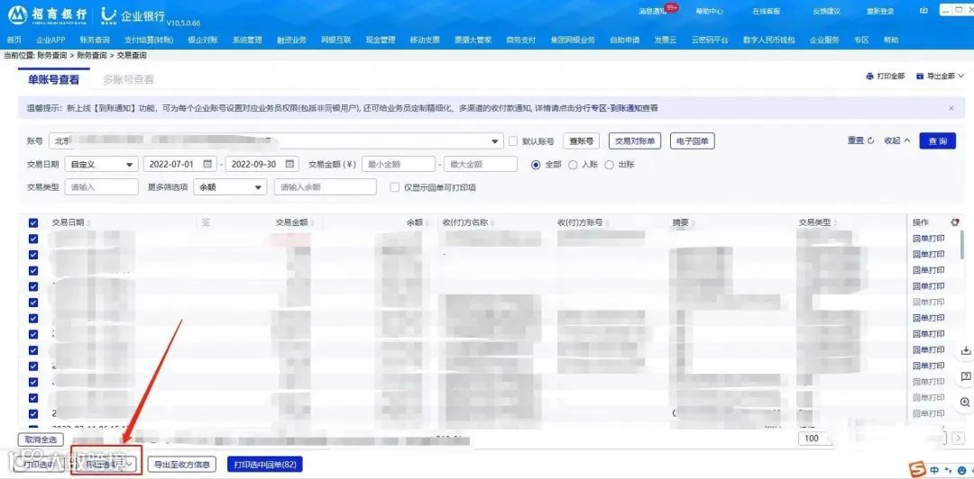Open the 票据大管家 menu
This screenshot has width=974, height=479.
coord(473,40)
